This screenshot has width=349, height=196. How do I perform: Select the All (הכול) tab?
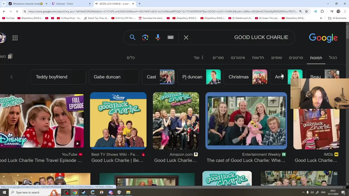(x=333, y=58)
